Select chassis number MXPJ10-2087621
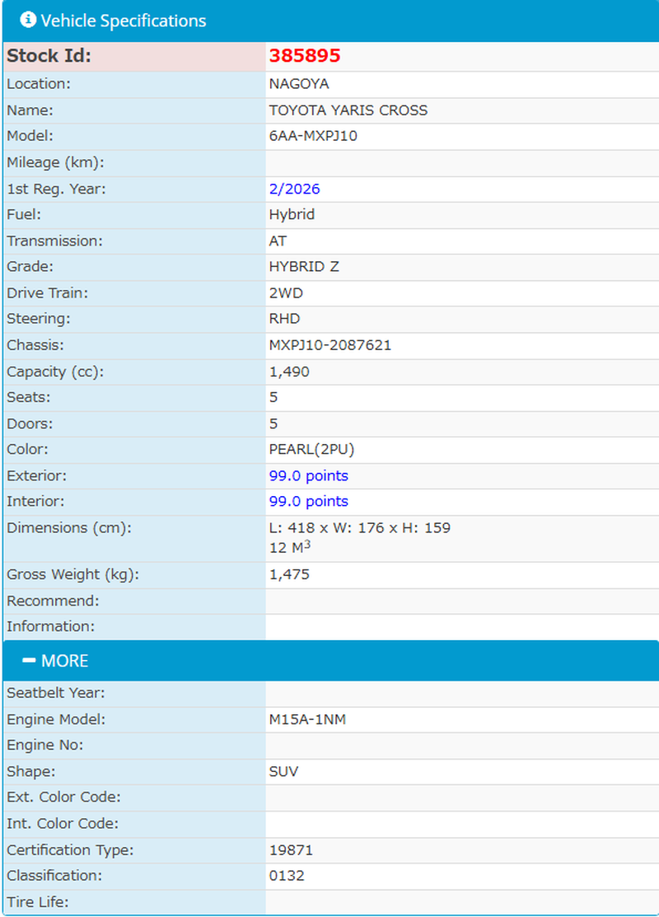The width and height of the screenshot is (659, 917). [329, 345]
